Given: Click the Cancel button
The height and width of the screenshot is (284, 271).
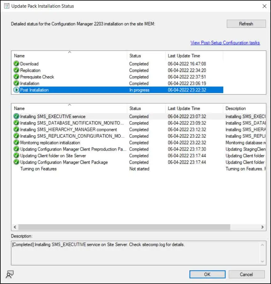Looking at the screenshot, I should coord(246,274).
